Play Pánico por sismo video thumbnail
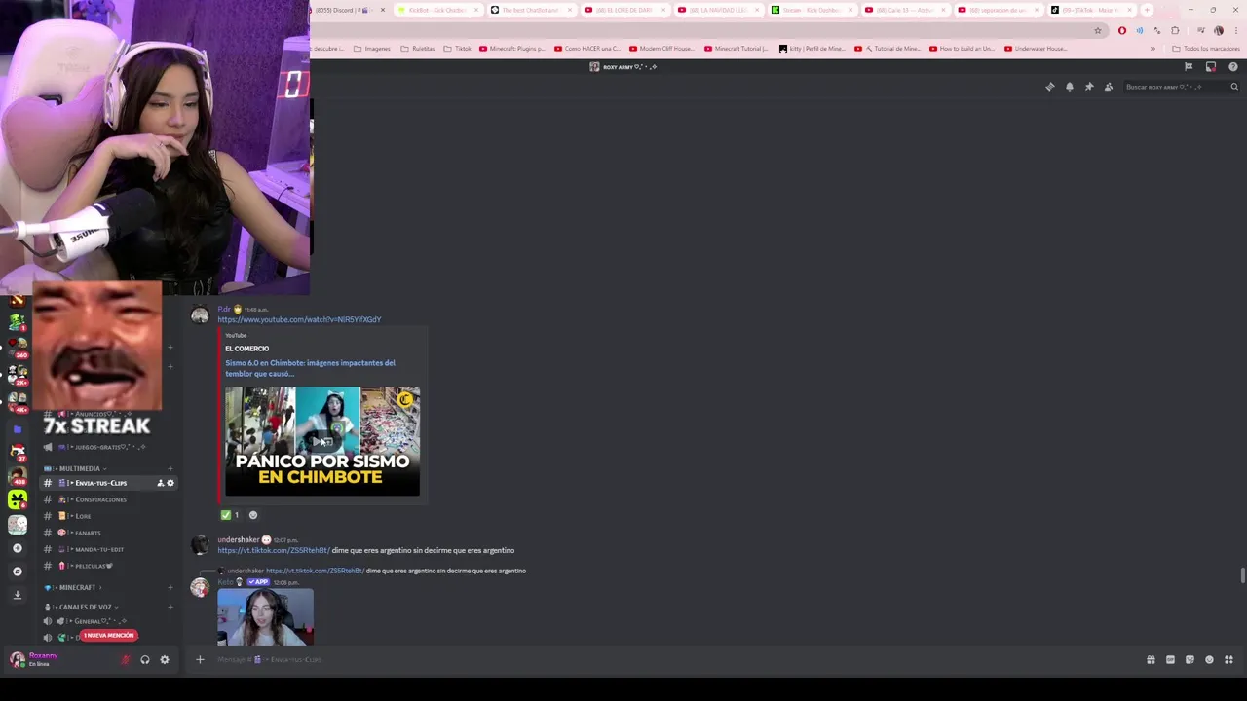The width and height of the screenshot is (1247, 701). click(322, 441)
